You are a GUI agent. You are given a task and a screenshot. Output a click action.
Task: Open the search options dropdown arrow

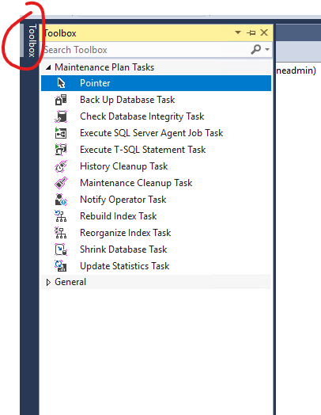pyautogui.click(x=267, y=49)
